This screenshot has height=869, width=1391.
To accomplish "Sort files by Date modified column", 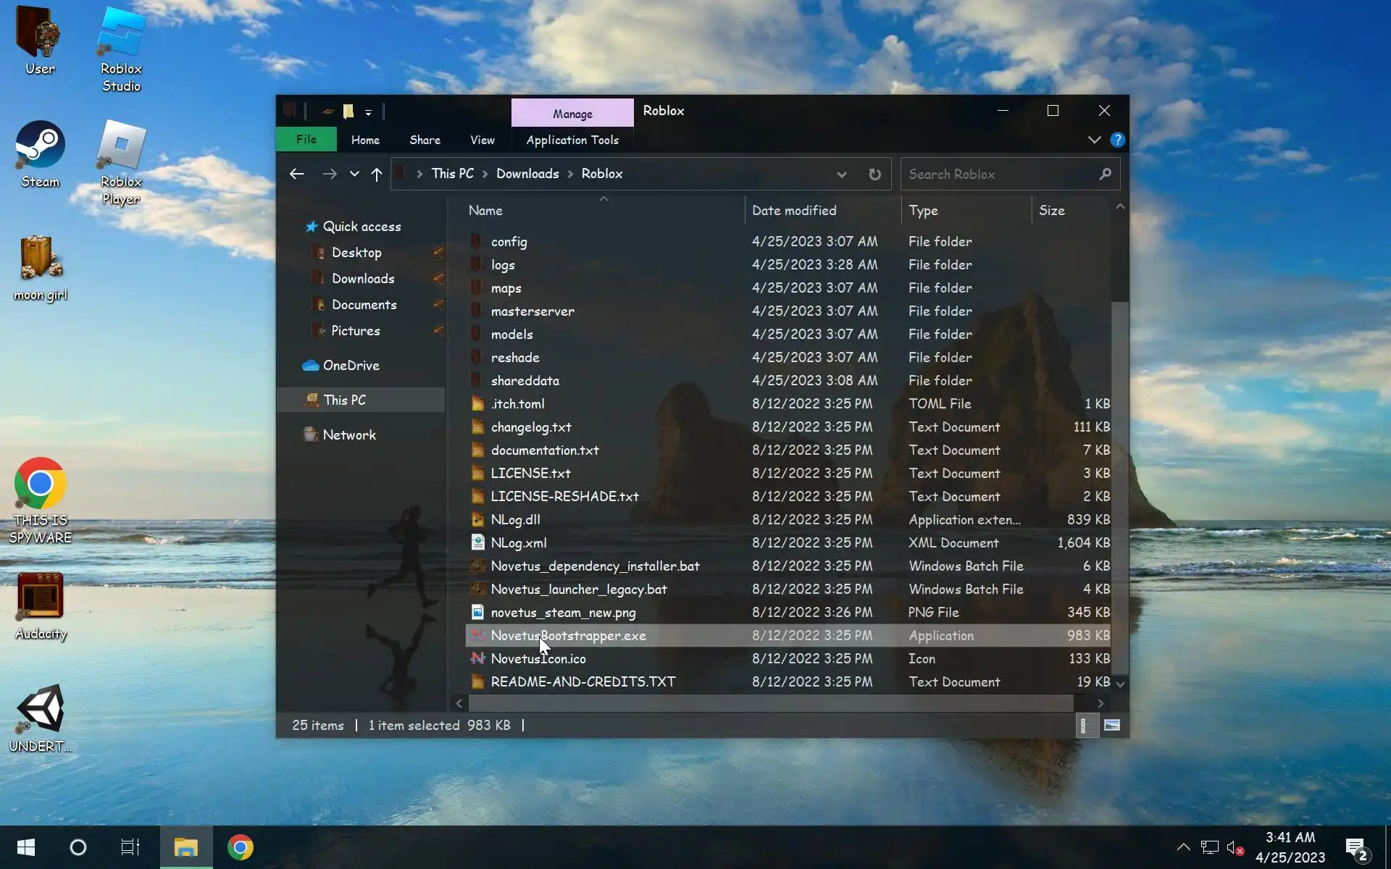I will click(793, 211).
